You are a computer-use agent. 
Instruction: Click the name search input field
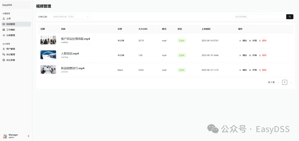click(x=259, y=17)
